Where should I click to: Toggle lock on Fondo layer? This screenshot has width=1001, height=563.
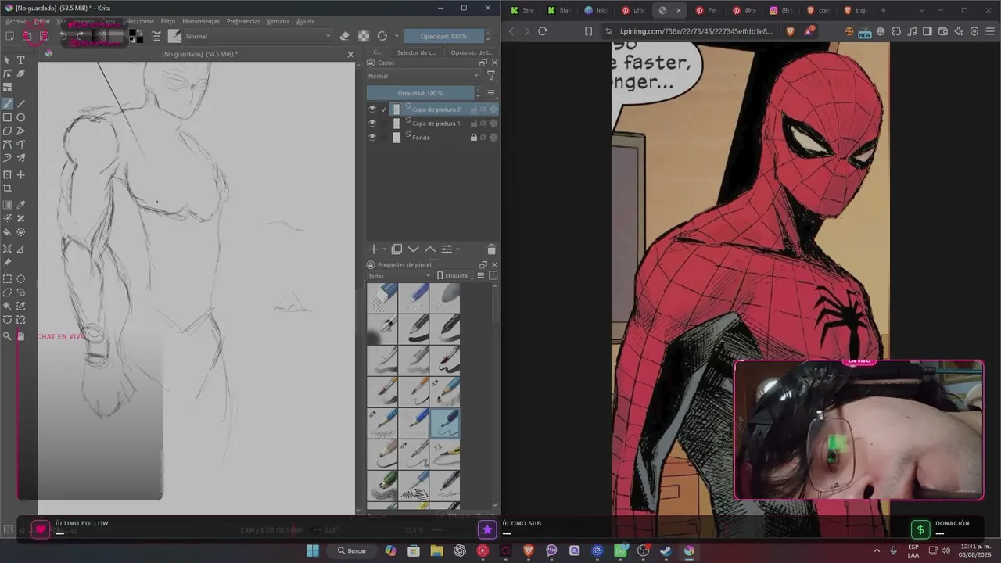pyautogui.click(x=473, y=138)
